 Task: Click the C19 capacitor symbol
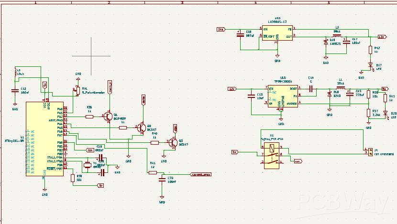click(x=240, y=35)
